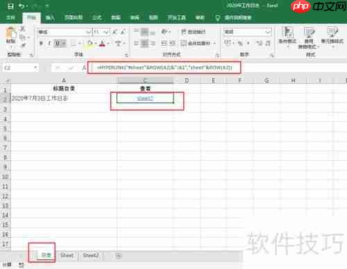The image size is (347, 269).
Task: Switch to the Developer (开发工具) tab
Action: point(176,17)
